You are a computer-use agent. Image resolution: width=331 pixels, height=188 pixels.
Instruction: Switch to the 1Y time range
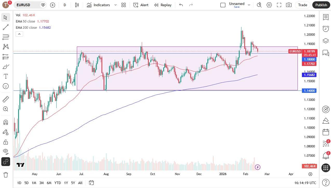click(66, 183)
